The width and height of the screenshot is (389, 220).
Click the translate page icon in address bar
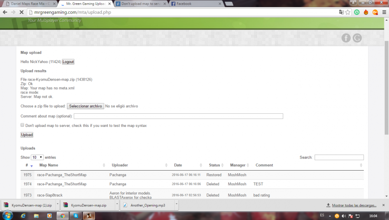click(x=341, y=12)
